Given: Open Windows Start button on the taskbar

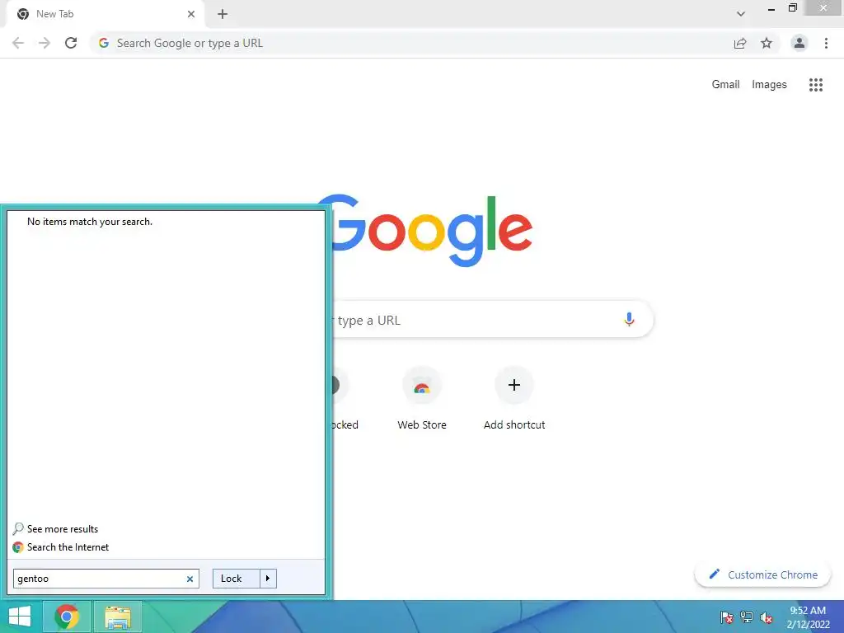Looking at the screenshot, I should (20, 617).
